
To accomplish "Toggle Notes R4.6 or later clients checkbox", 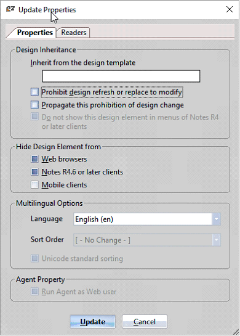I will [34, 172].
